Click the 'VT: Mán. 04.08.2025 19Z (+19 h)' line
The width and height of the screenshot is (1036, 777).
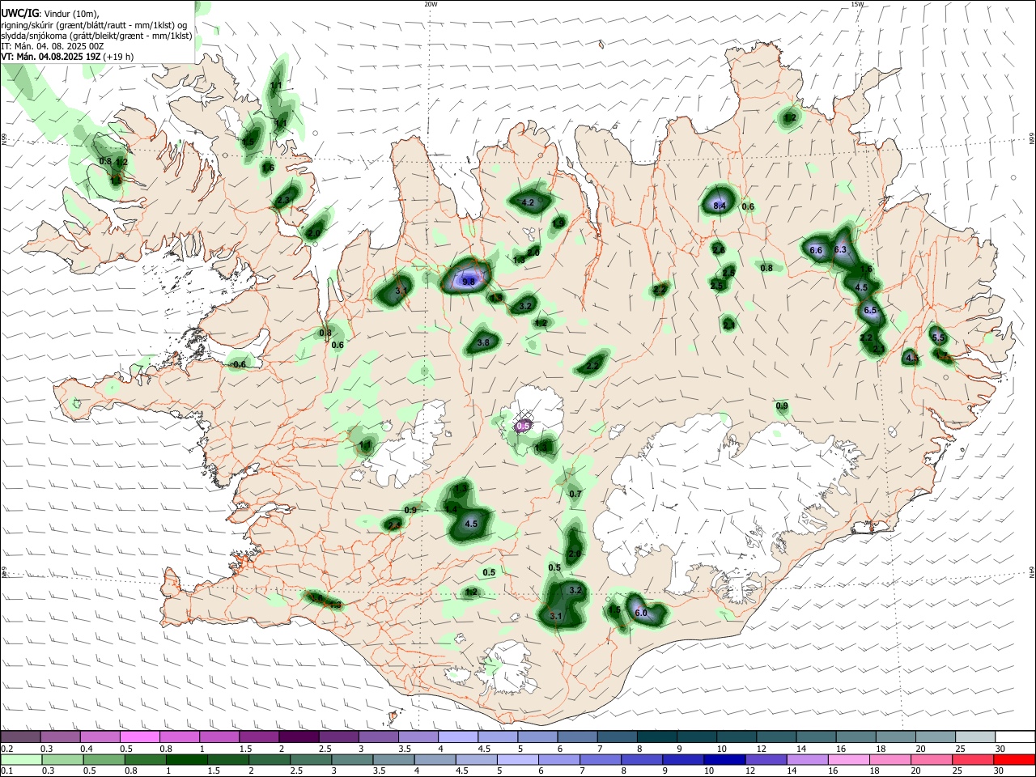(x=67, y=57)
